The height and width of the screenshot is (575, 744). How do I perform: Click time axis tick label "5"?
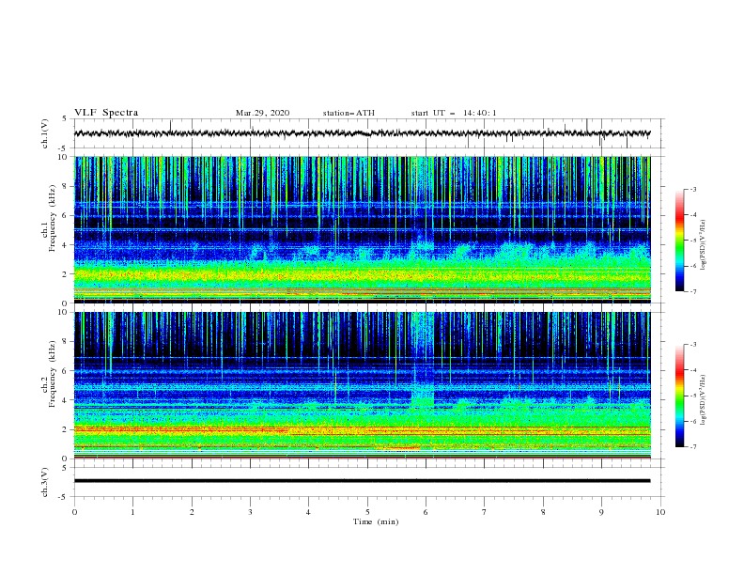367,512
